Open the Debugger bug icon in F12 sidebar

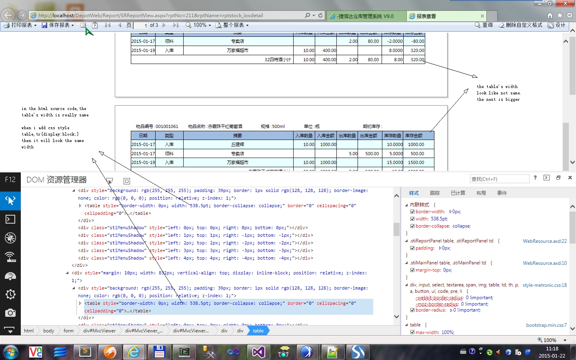tap(10, 238)
